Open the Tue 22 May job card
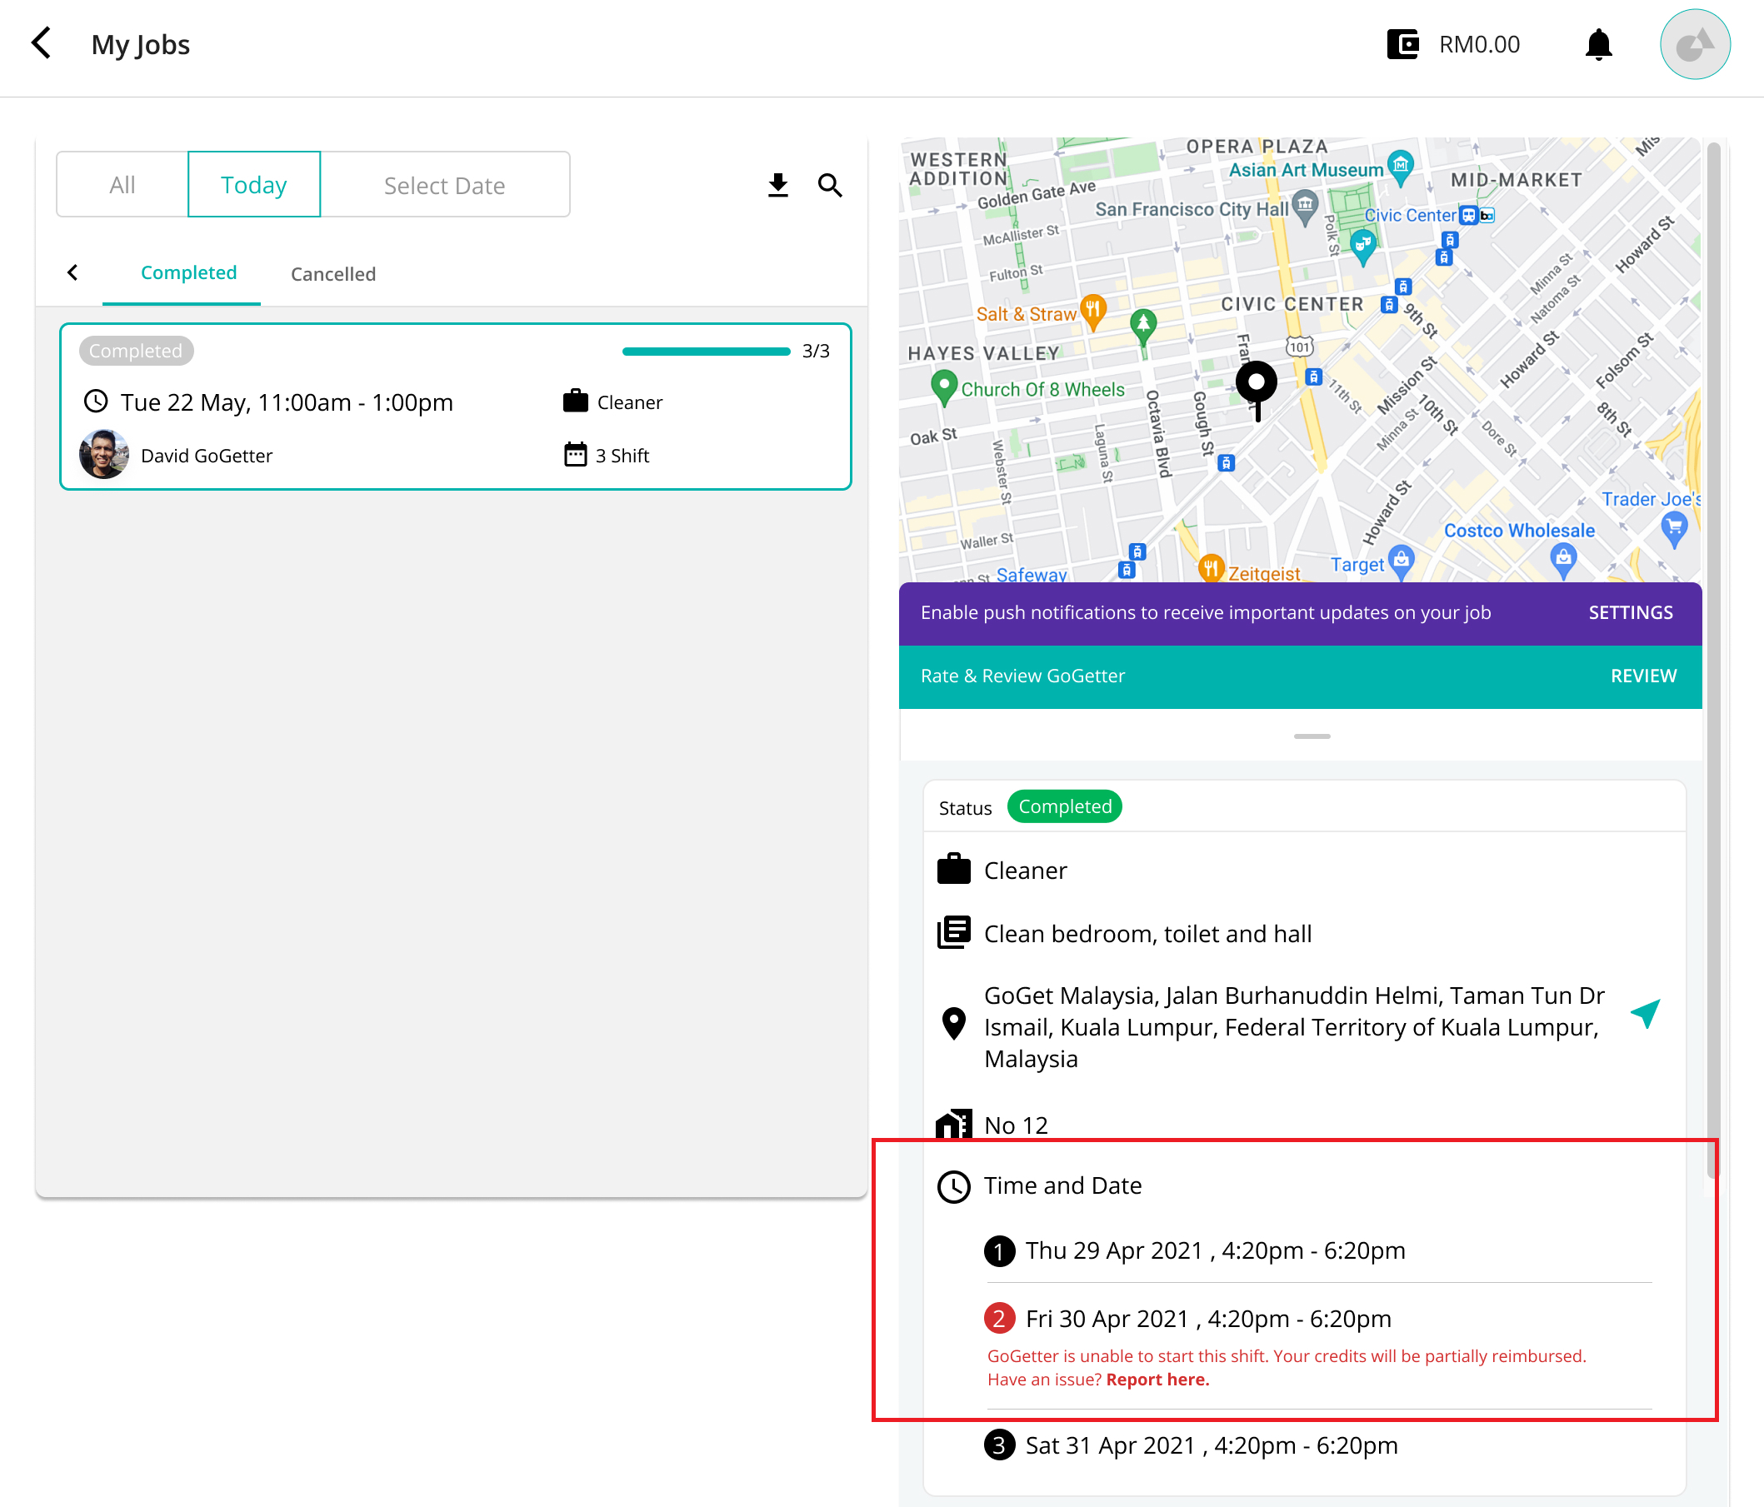This screenshot has width=1764, height=1507. [456, 407]
